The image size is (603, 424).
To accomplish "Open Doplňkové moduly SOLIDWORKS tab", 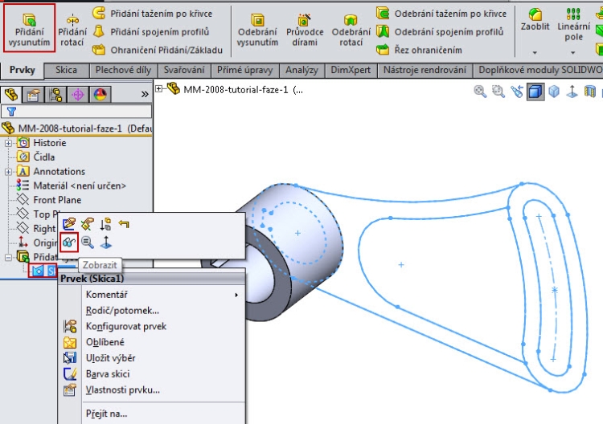I will click(x=539, y=71).
